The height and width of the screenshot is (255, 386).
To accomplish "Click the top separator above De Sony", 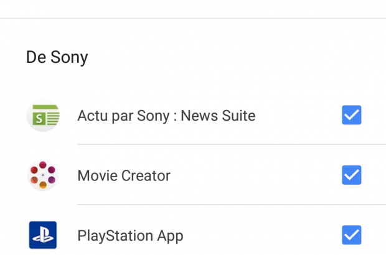I will [x=193, y=19].
